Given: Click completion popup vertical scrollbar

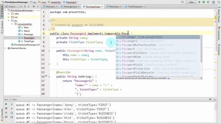Looking at the screenshot, I should click(201, 49).
